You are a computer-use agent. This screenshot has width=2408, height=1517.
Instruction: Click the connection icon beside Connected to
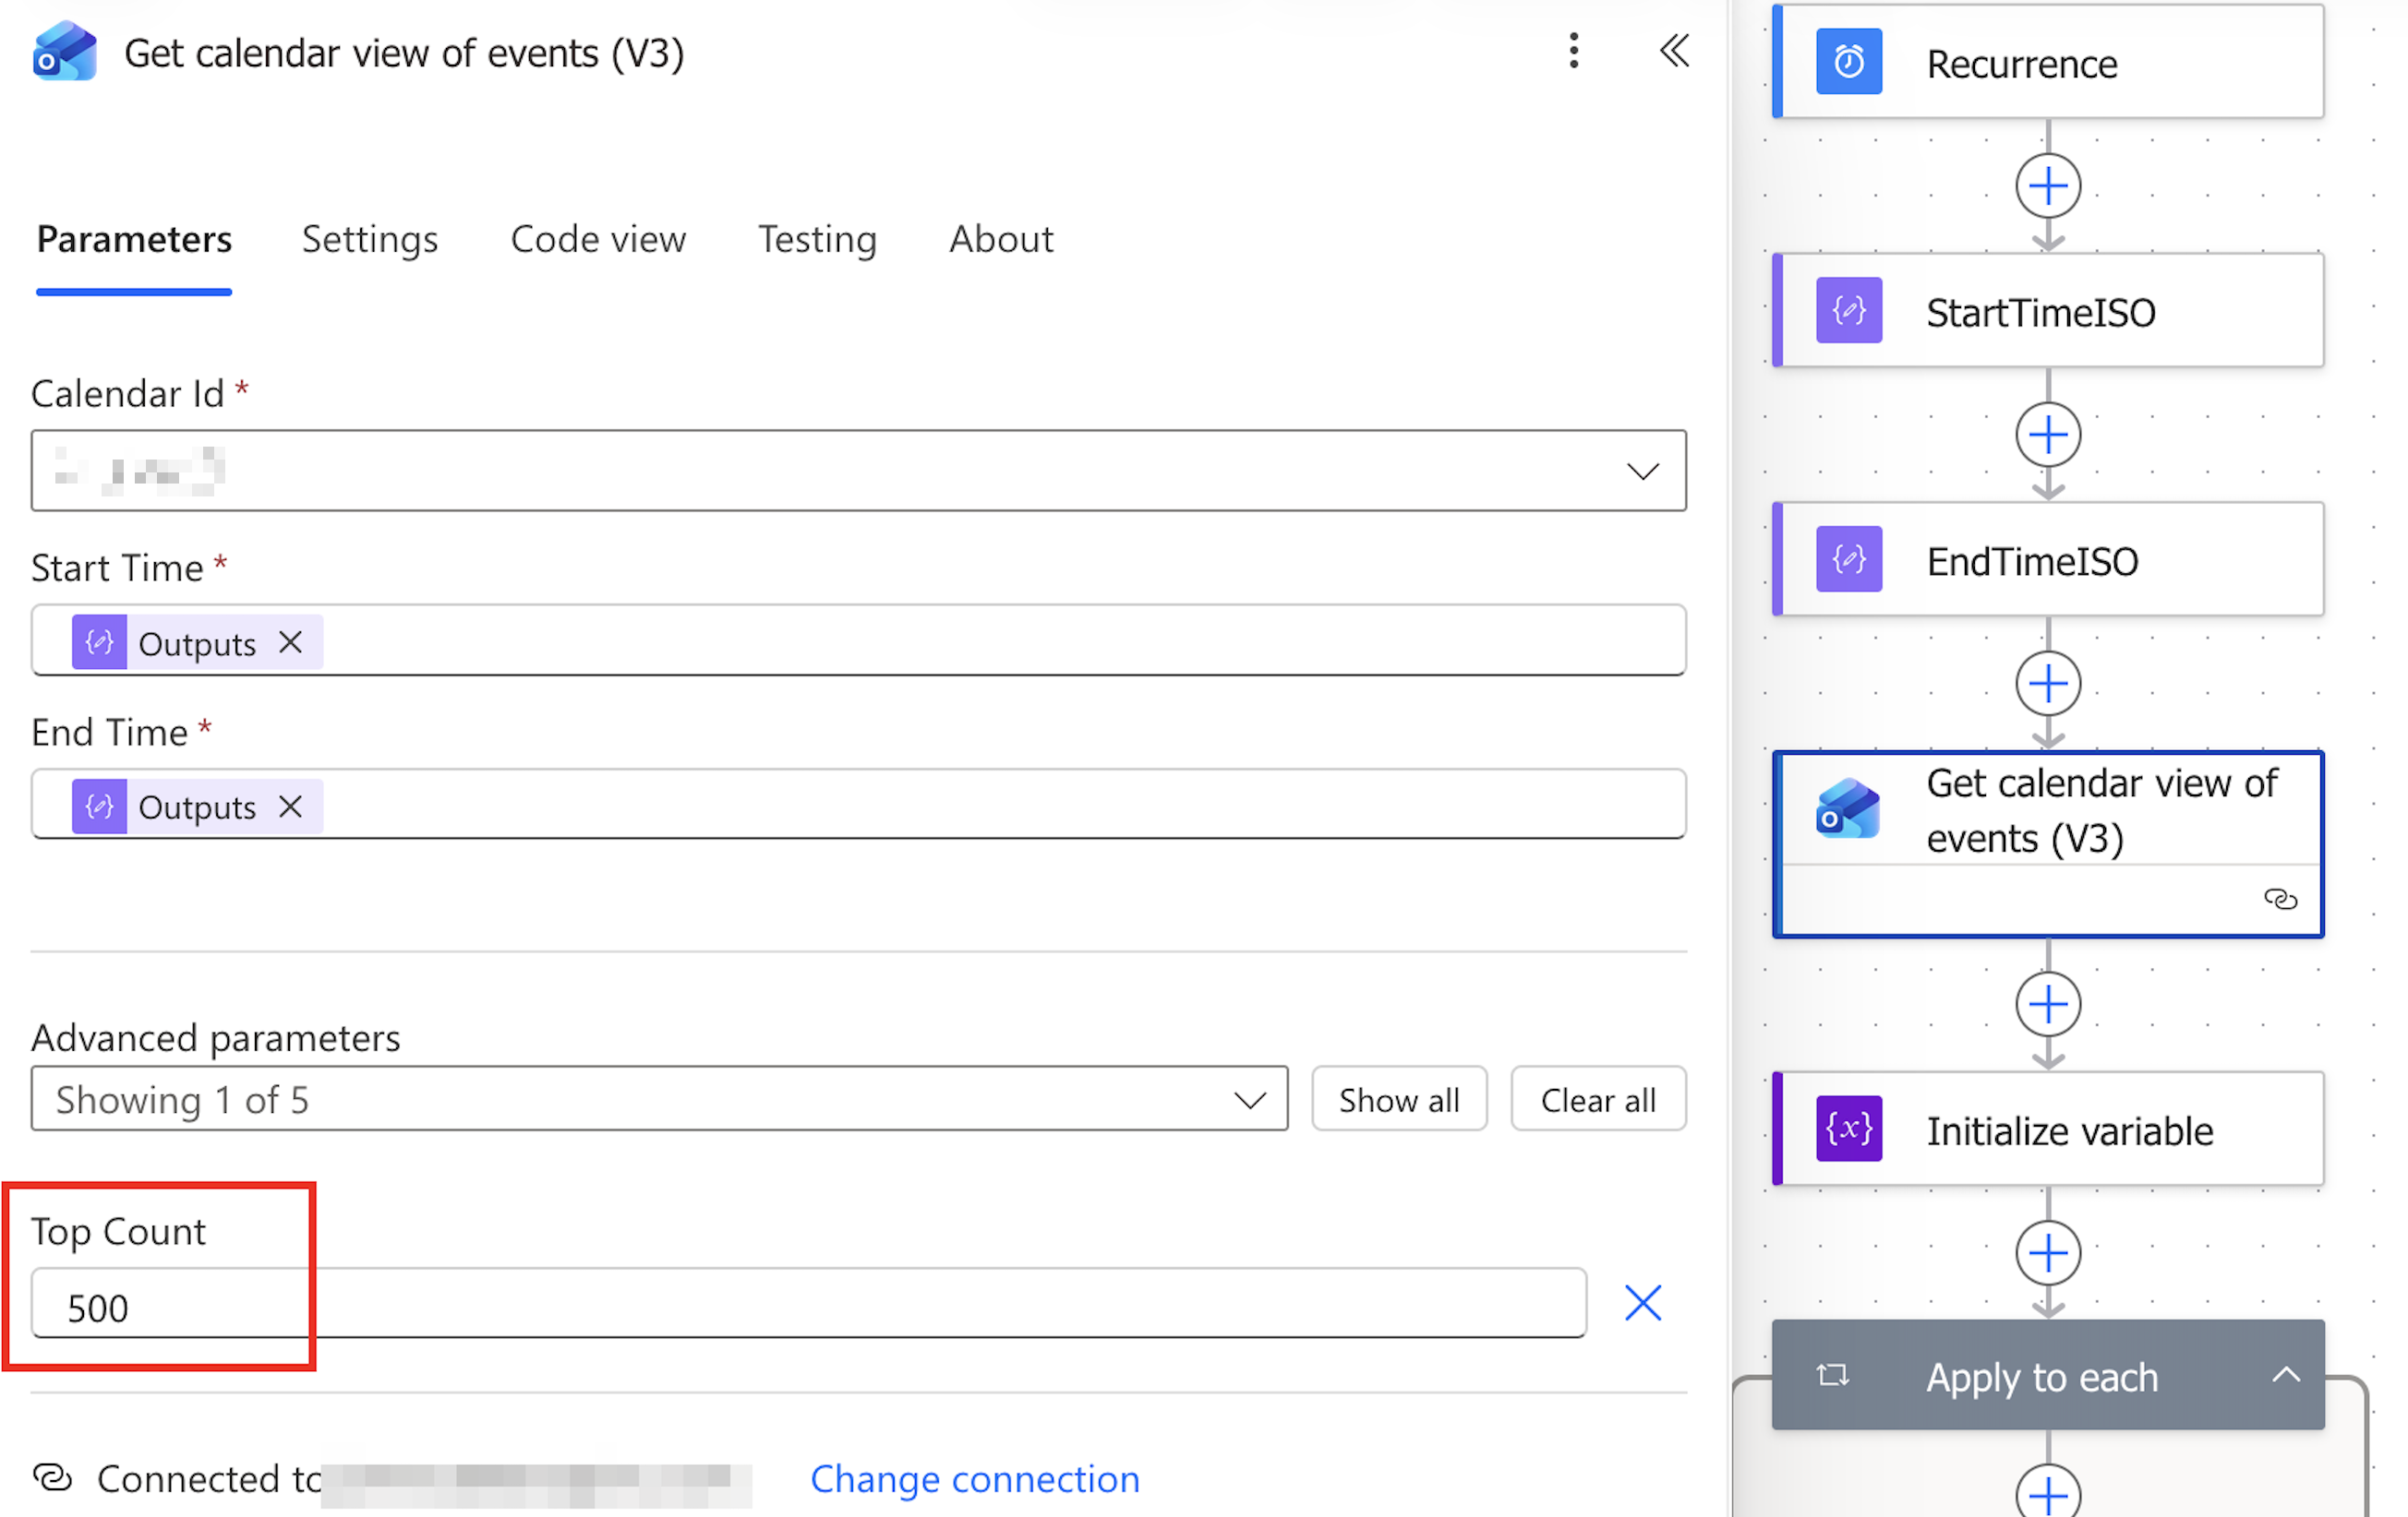coord(53,1478)
